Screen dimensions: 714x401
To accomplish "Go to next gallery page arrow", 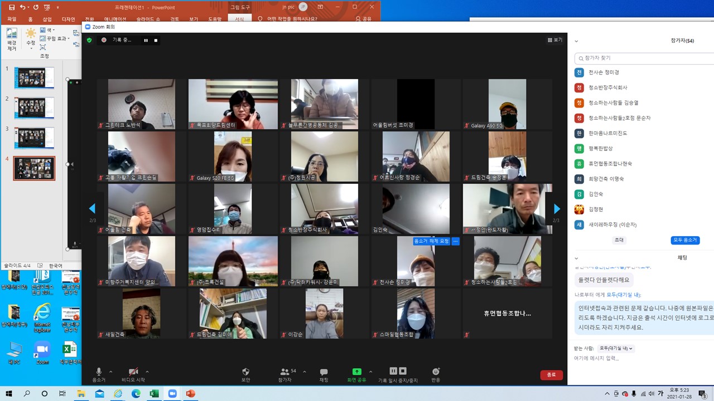I will [556, 208].
